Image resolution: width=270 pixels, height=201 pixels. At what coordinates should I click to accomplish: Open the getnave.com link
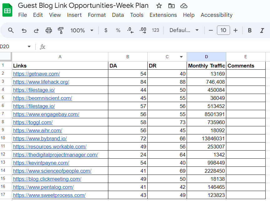(37, 74)
